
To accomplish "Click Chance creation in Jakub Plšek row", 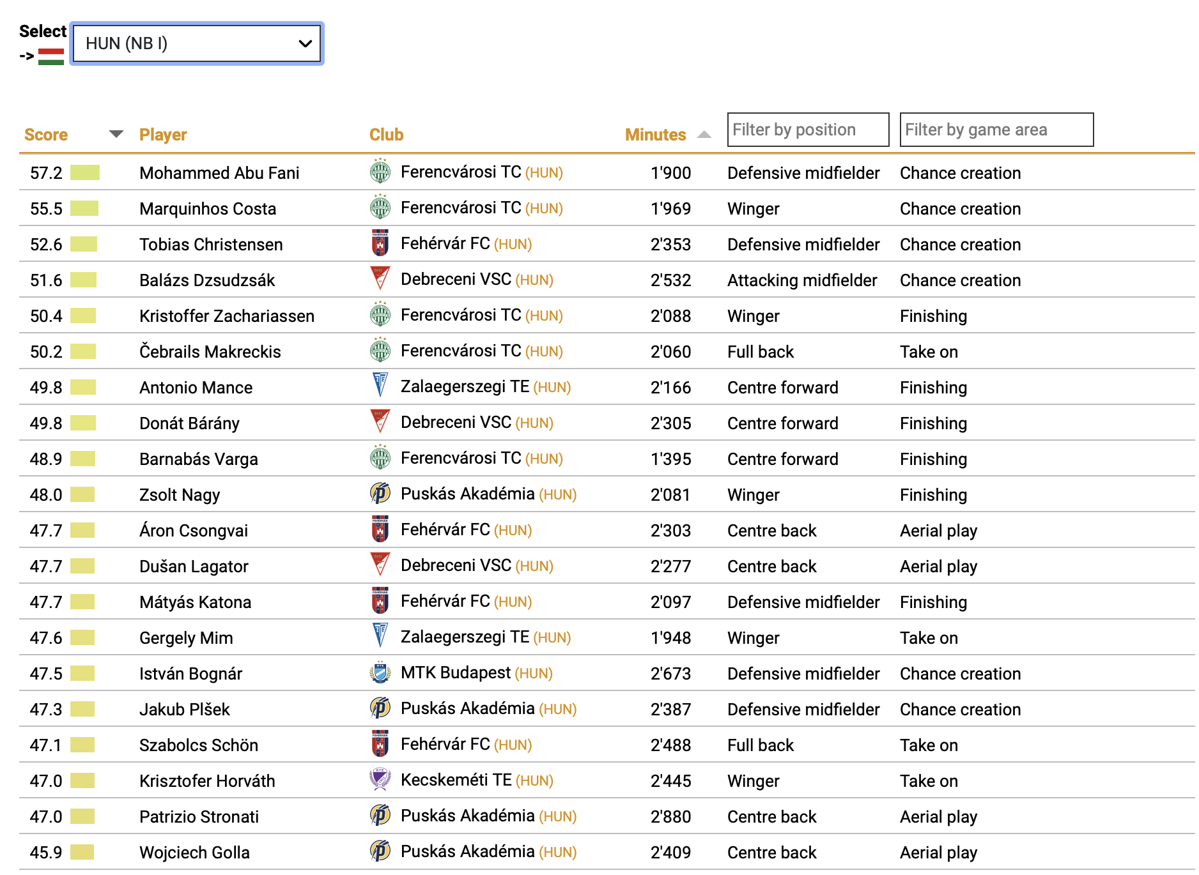I will (960, 710).
